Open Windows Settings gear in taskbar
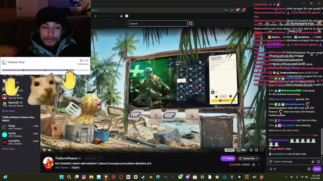The width and height of the screenshot is (323, 181). (202, 177)
